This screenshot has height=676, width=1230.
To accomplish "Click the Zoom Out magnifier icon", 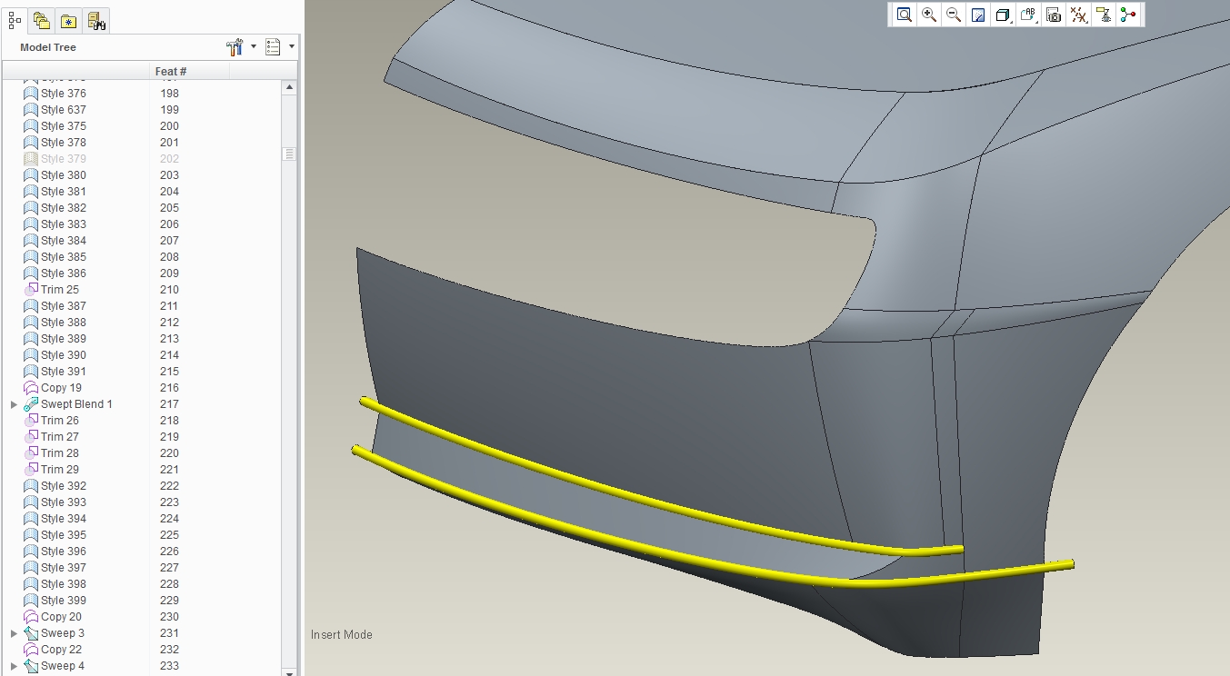I will [954, 15].
